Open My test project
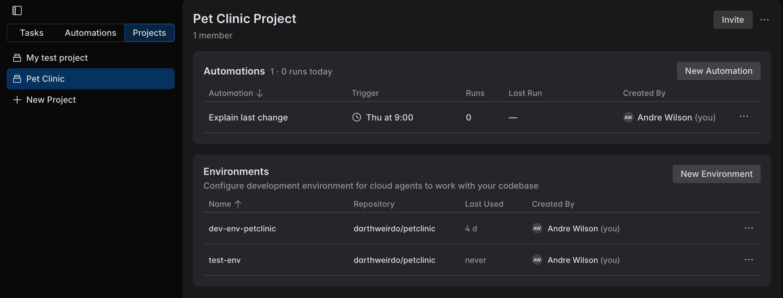 click(x=90, y=58)
